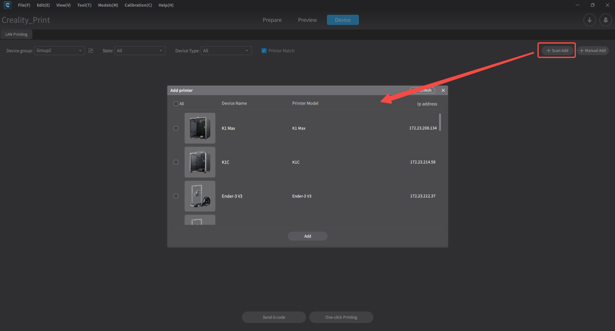The height and width of the screenshot is (331, 615).
Task: Expand the Device group dropdown
Action: [60, 51]
